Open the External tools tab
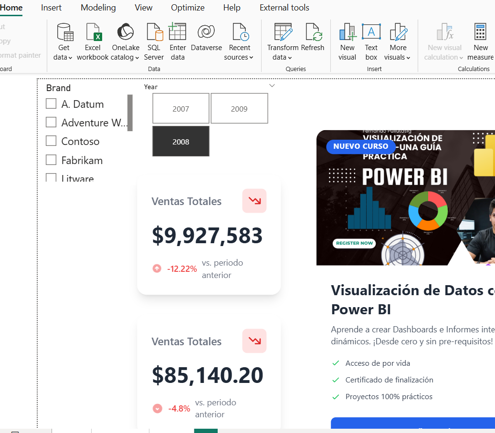Image resolution: width=495 pixels, height=433 pixels. click(x=284, y=8)
